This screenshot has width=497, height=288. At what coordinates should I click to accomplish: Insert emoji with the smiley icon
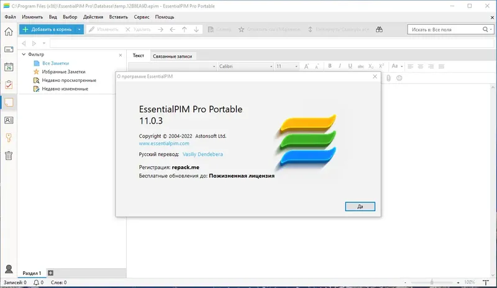pyautogui.click(x=399, y=78)
